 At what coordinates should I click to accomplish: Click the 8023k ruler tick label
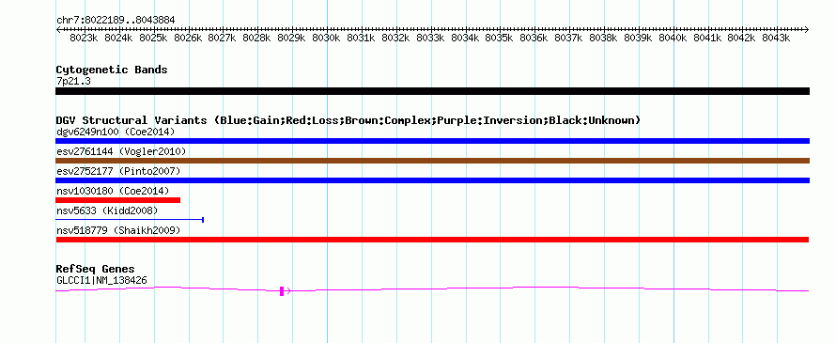pyautogui.click(x=84, y=39)
